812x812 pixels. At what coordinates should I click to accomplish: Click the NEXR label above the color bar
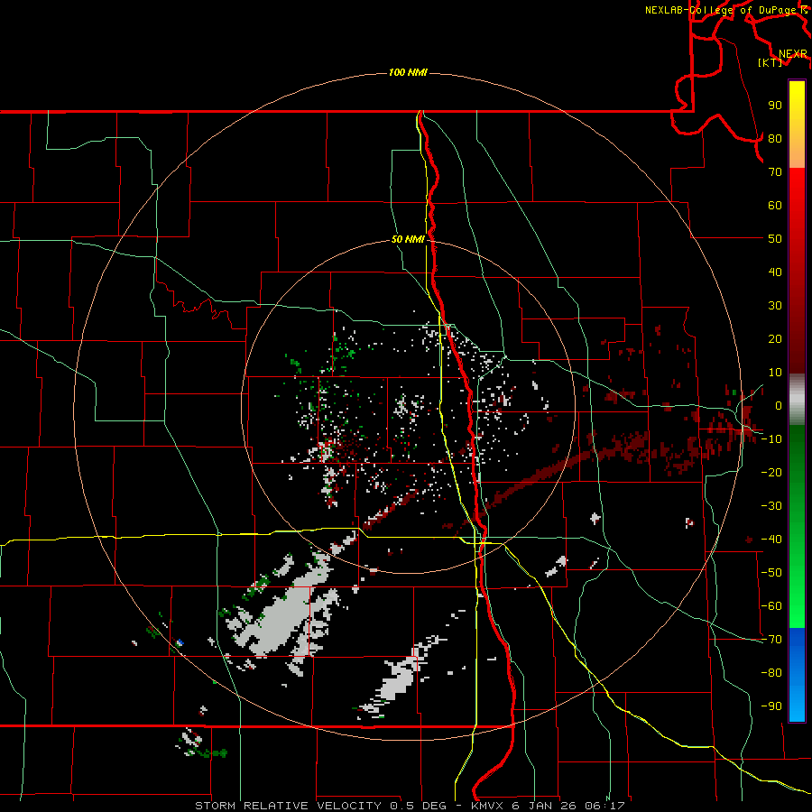pos(793,54)
